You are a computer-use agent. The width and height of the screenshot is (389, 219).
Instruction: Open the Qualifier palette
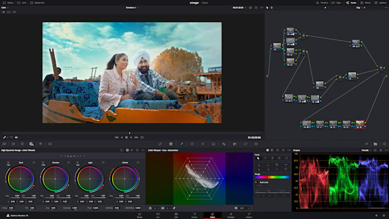[181, 144]
